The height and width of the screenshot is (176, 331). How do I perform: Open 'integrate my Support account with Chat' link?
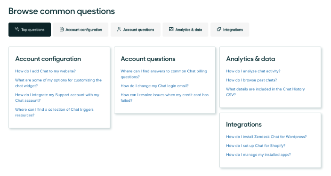tap(57, 98)
